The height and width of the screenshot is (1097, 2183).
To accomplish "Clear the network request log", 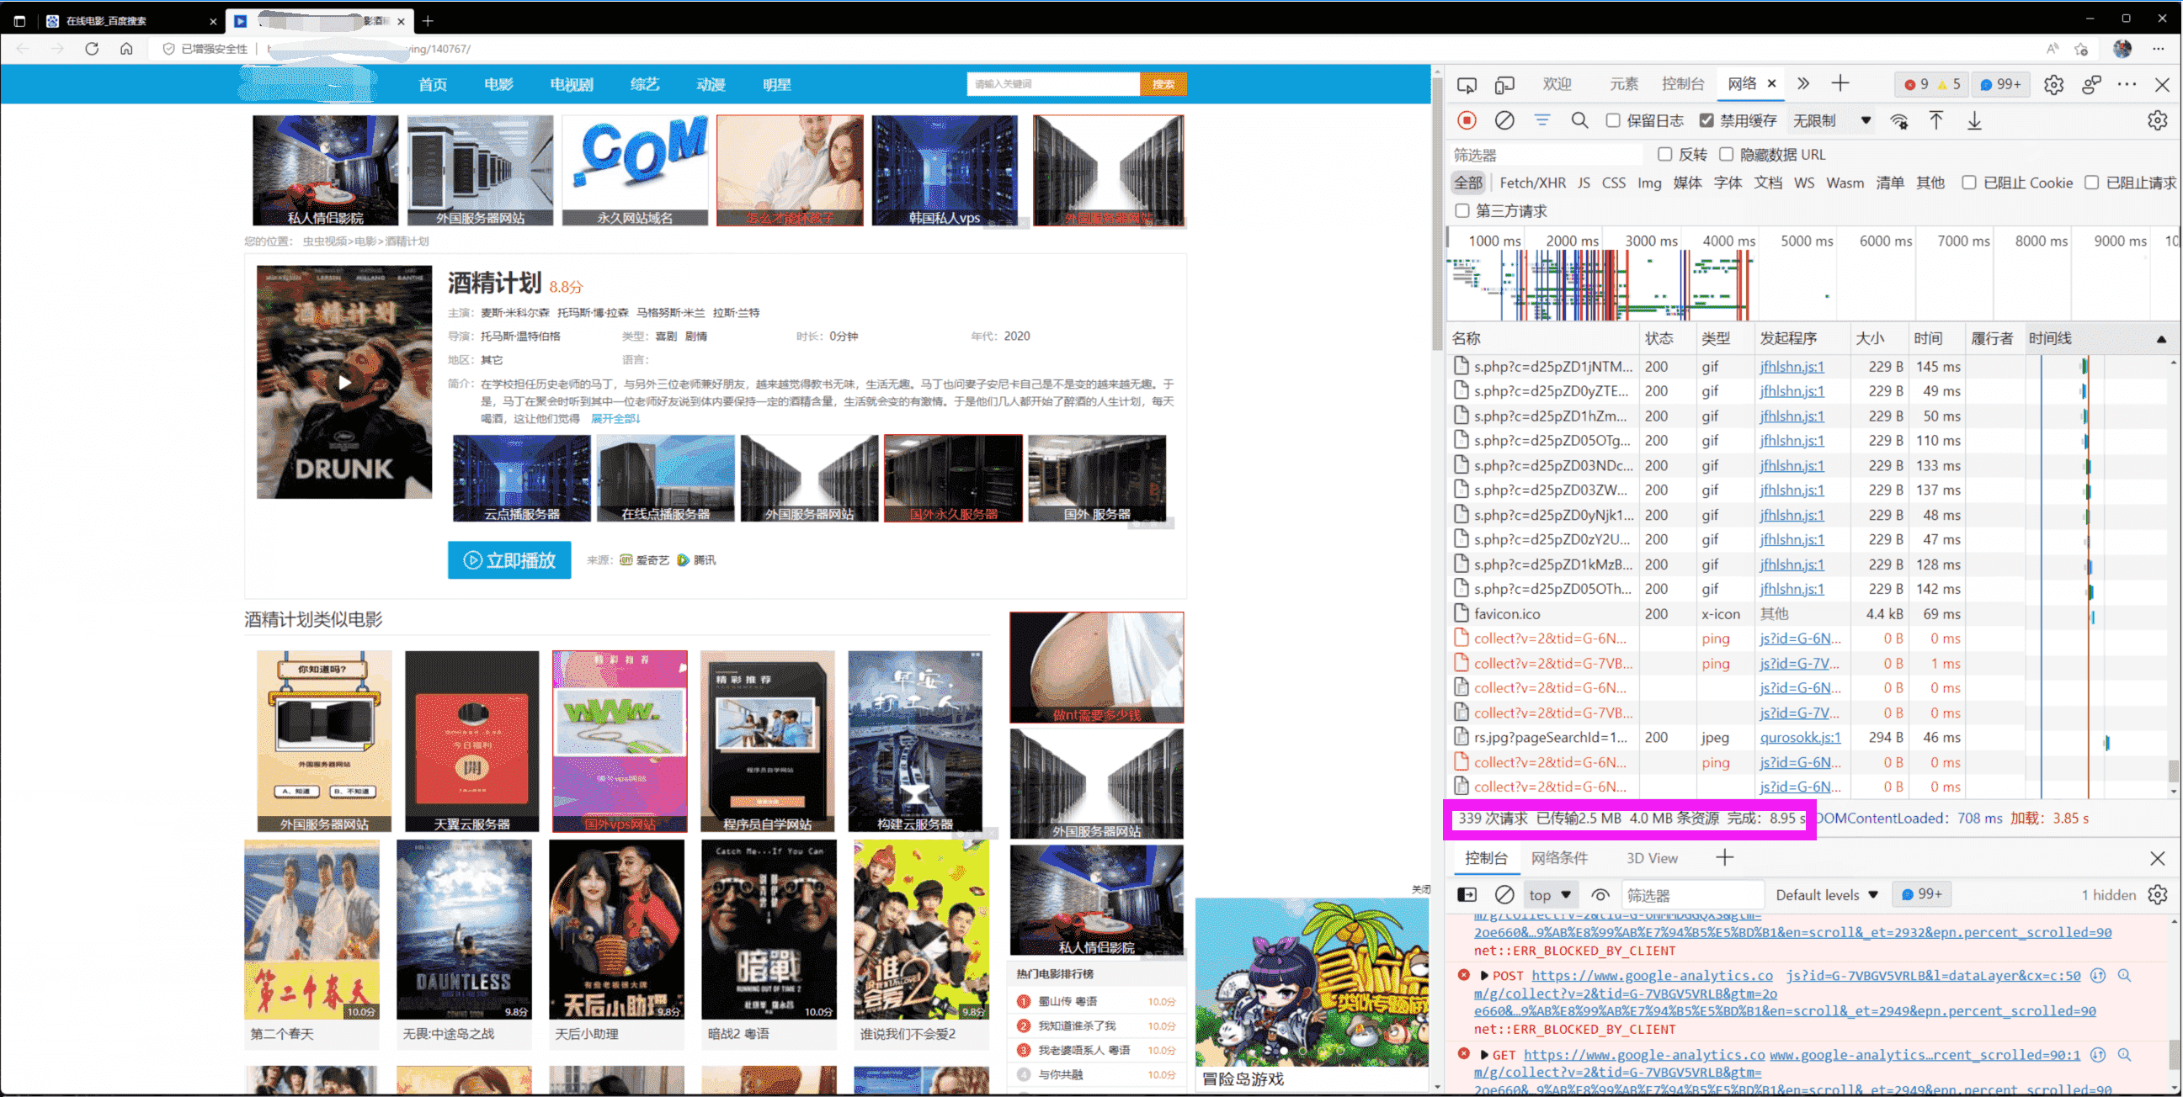I will tap(1505, 120).
